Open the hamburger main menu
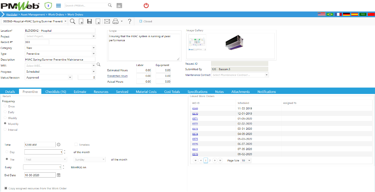Viewport: 375px width, 192px height. pyautogui.click(x=58, y=5)
